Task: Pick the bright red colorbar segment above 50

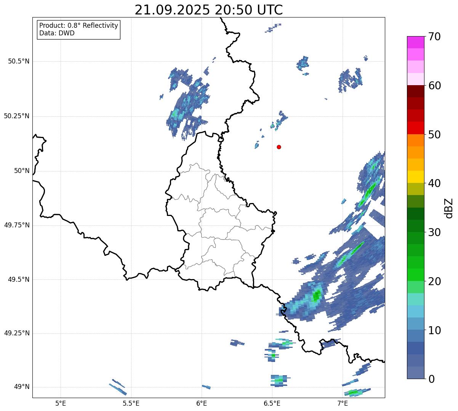Action: pyautogui.click(x=415, y=128)
